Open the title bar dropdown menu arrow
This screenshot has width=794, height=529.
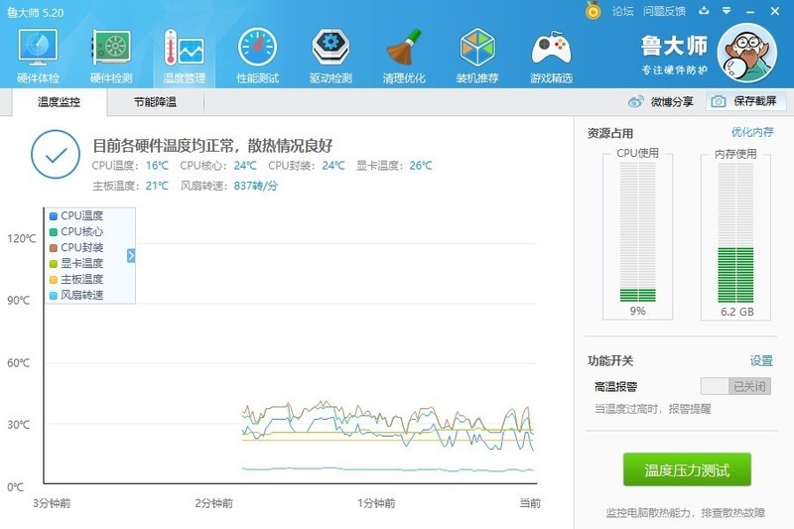pyautogui.click(x=727, y=11)
